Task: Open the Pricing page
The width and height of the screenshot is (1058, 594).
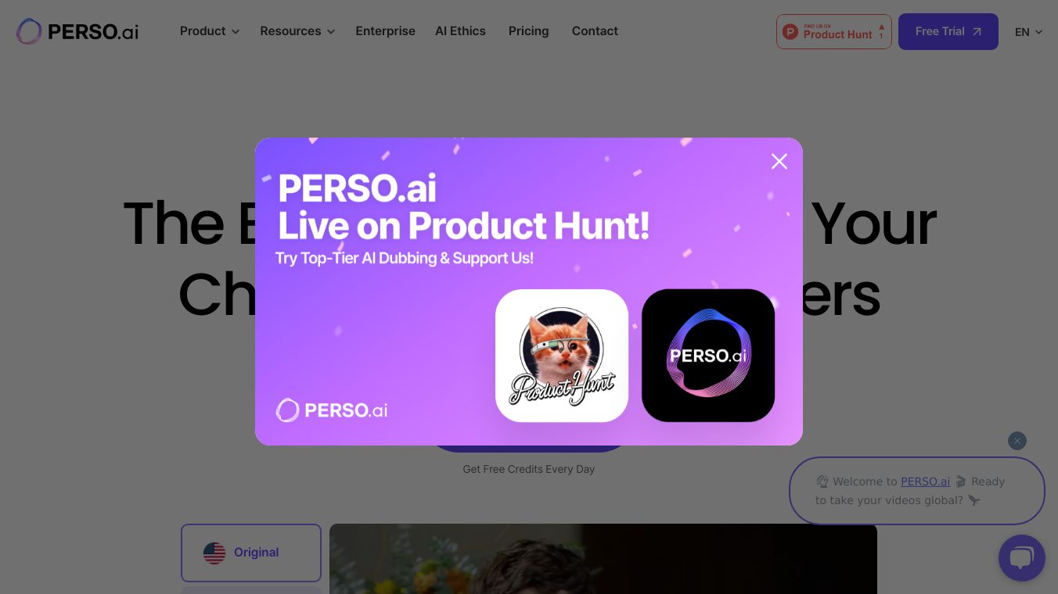Action: pyautogui.click(x=528, y=31)
